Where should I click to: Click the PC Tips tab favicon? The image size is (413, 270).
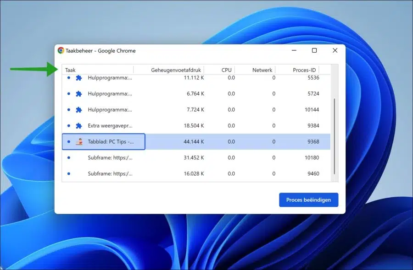[79, 142]
